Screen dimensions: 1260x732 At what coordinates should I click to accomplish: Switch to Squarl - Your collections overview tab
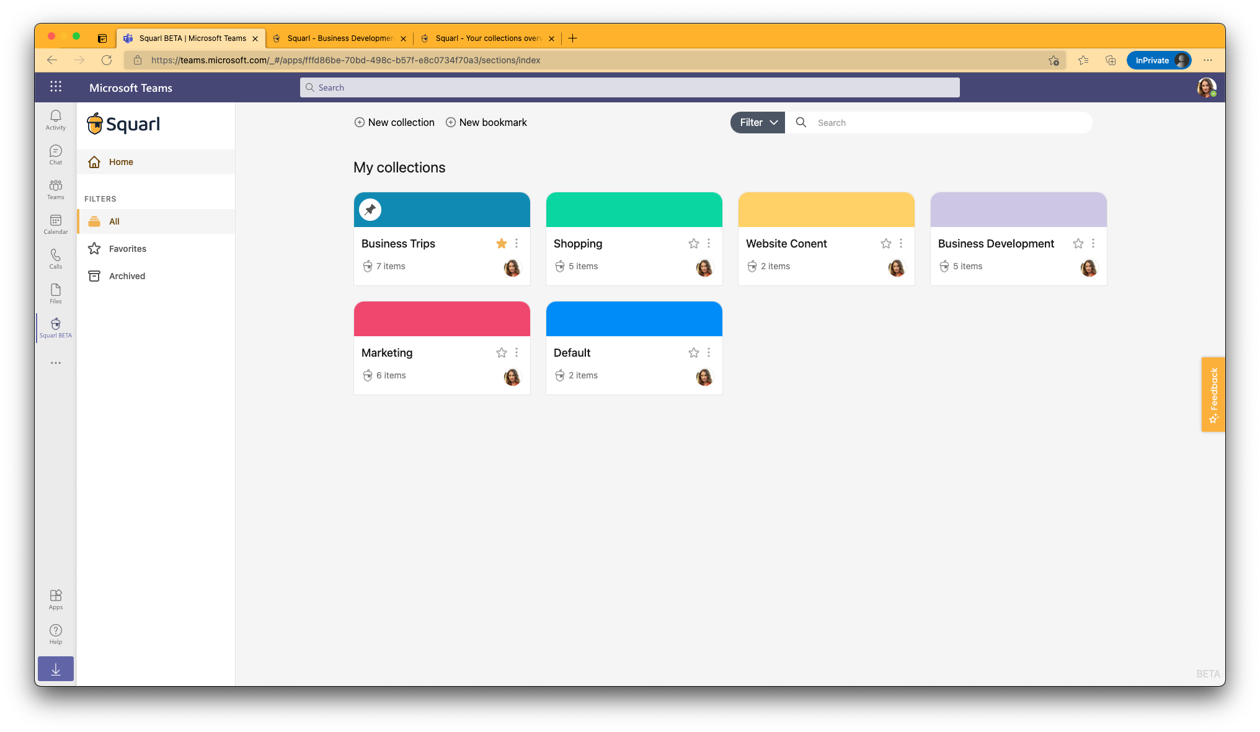(x=488, y=38)
